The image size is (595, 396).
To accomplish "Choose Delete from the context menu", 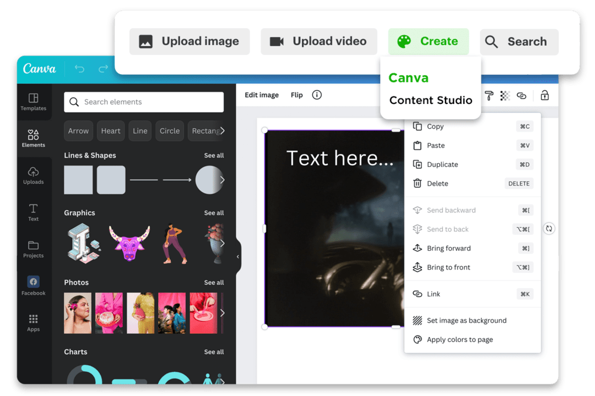I will click(x=473, y=183).
